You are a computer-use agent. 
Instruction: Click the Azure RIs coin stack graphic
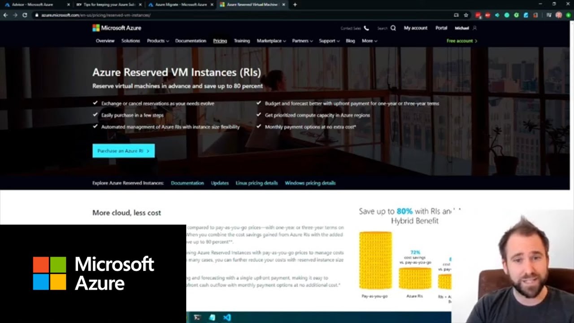[x=415, y=278]
